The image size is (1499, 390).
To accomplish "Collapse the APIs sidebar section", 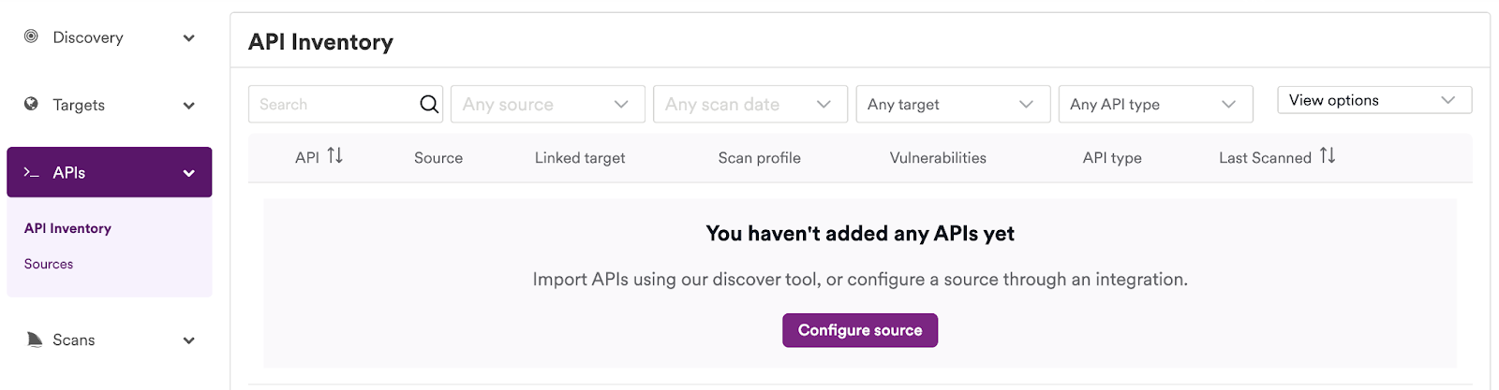I will pyautogui.click(x=189, y=173).
